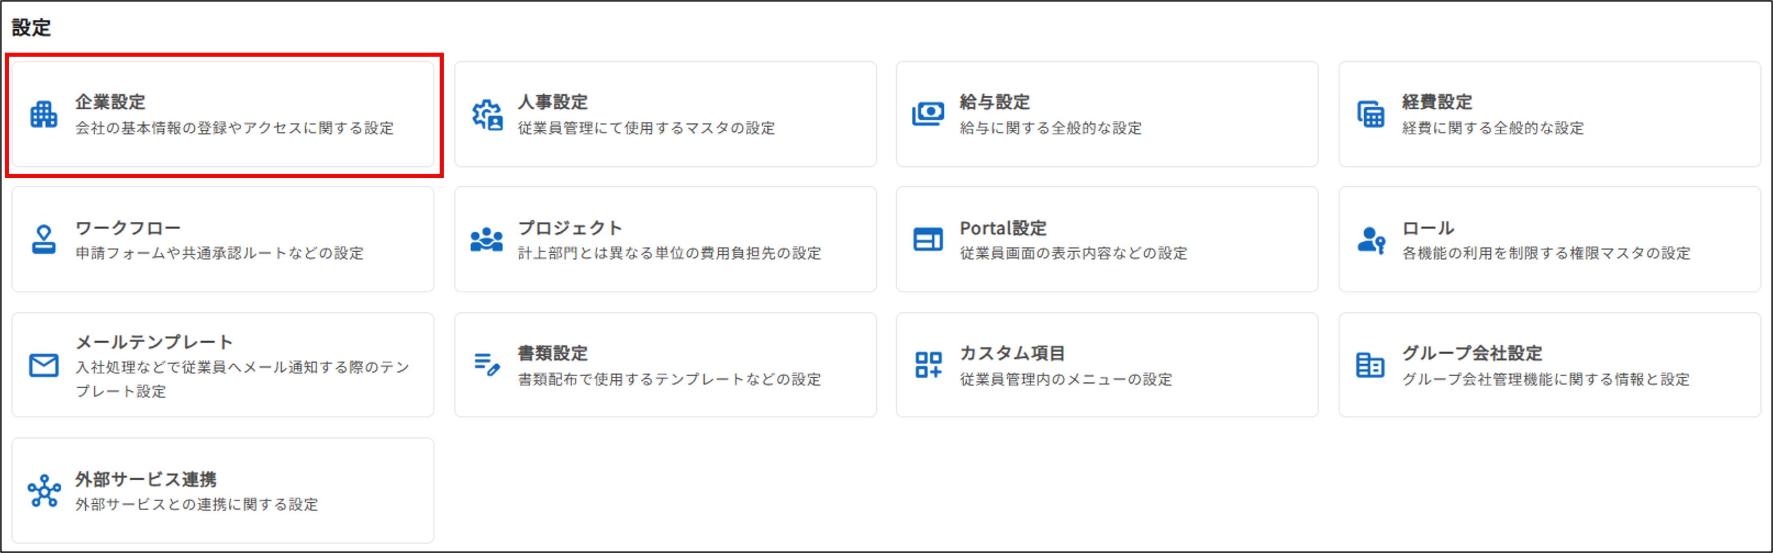Click the window icon for Portal設定
The height and width of the screenshot is (553, 1773).
click(928, 240)
